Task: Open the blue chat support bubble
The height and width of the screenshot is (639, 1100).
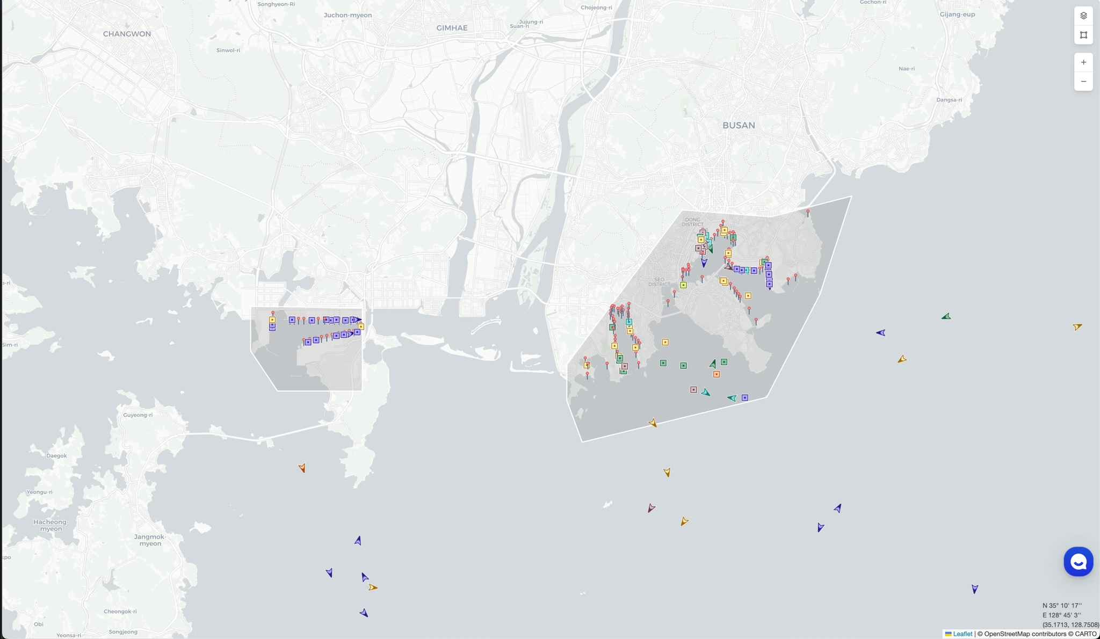Action: (x=1078, y=562)
